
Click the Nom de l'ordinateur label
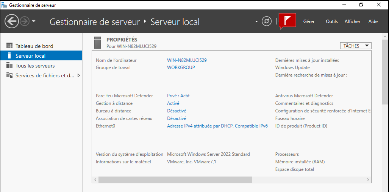point(116,60)
